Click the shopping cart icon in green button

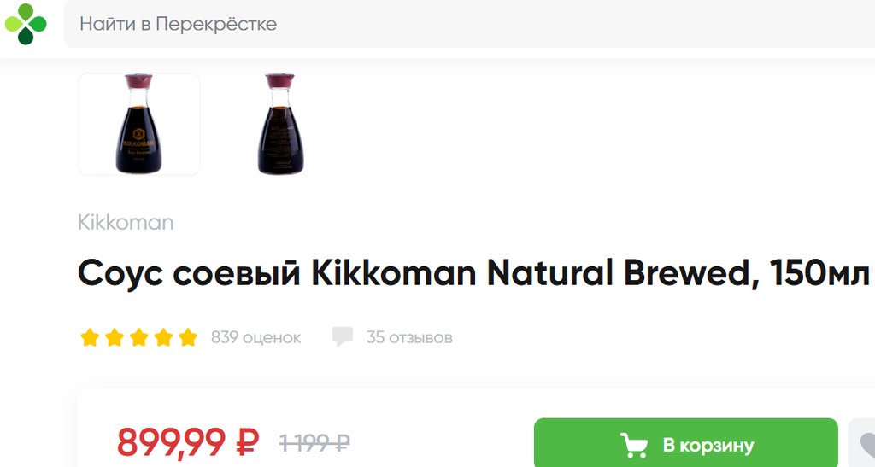(634, 446)
